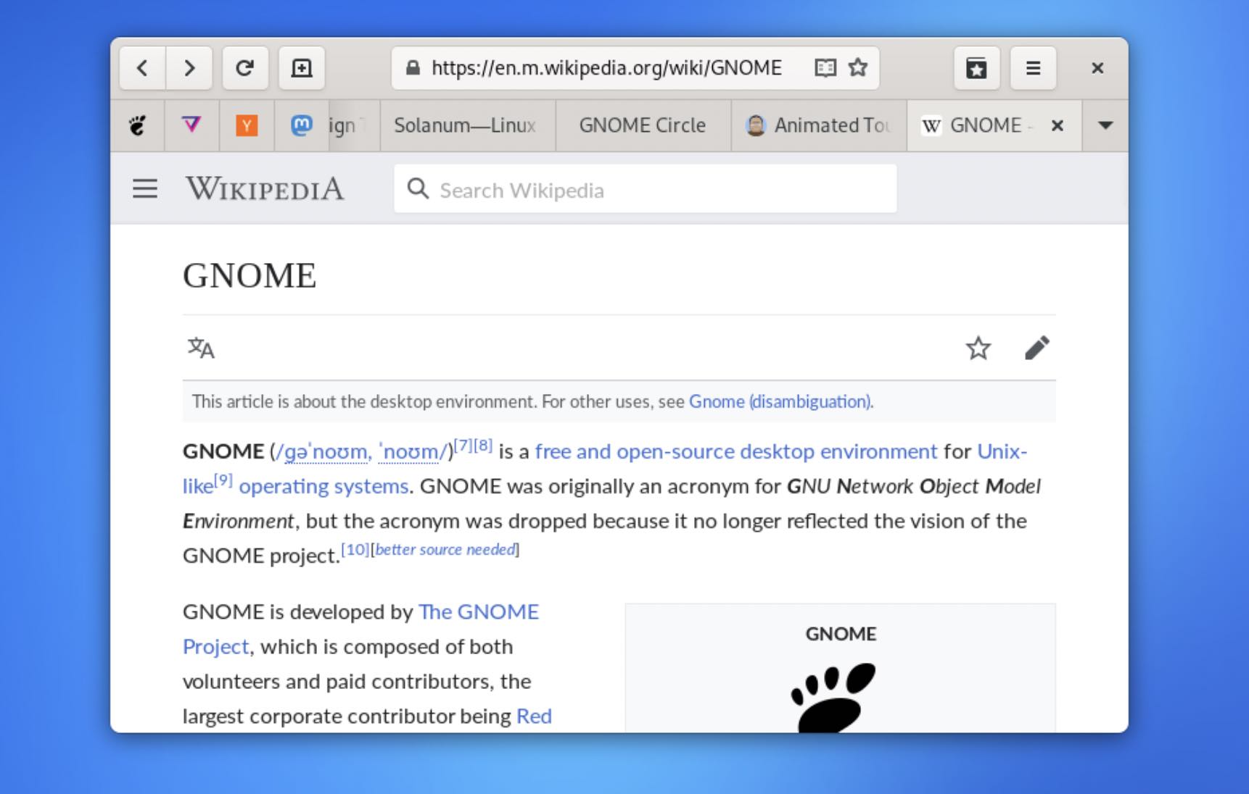Switch to the pinned purple triangle tab
The image size is (1249, 794).
(x=191, y=126)
